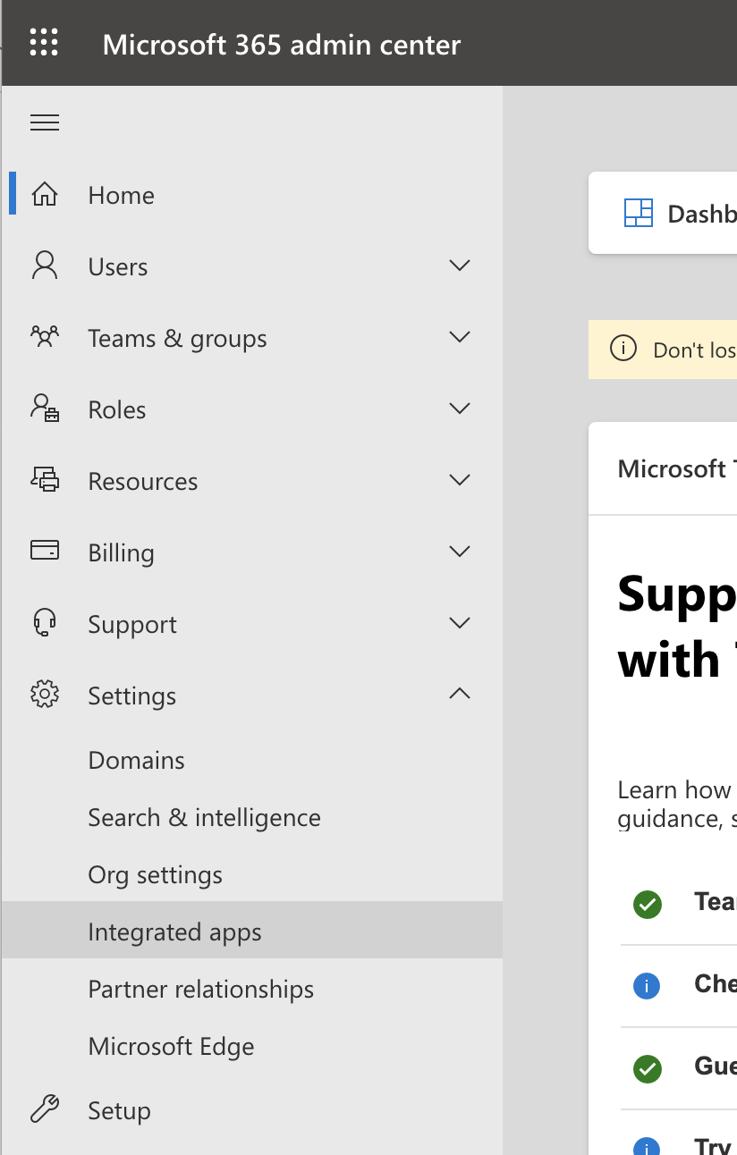Collapse the navigation pane with the hamburger icon
The width and height of the screenshot is (737, 1155).
pyautogui.click(x=44, y=122)
